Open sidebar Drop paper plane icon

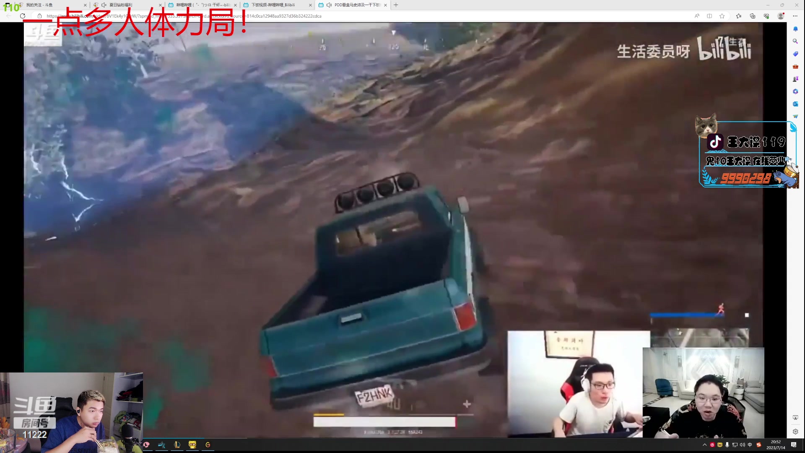795,116
